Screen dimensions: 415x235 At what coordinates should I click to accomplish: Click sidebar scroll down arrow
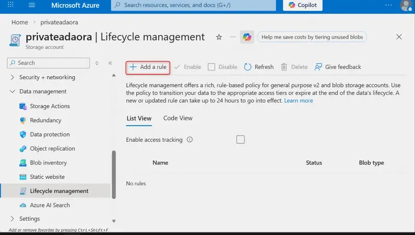pyautogui.click(x=114, y=221)
